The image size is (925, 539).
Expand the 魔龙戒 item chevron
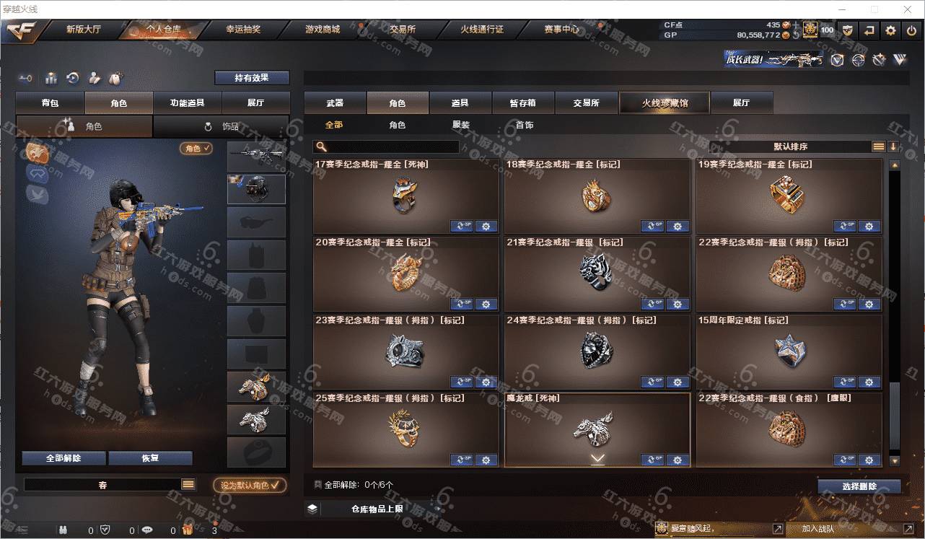(x=597, y=459)
